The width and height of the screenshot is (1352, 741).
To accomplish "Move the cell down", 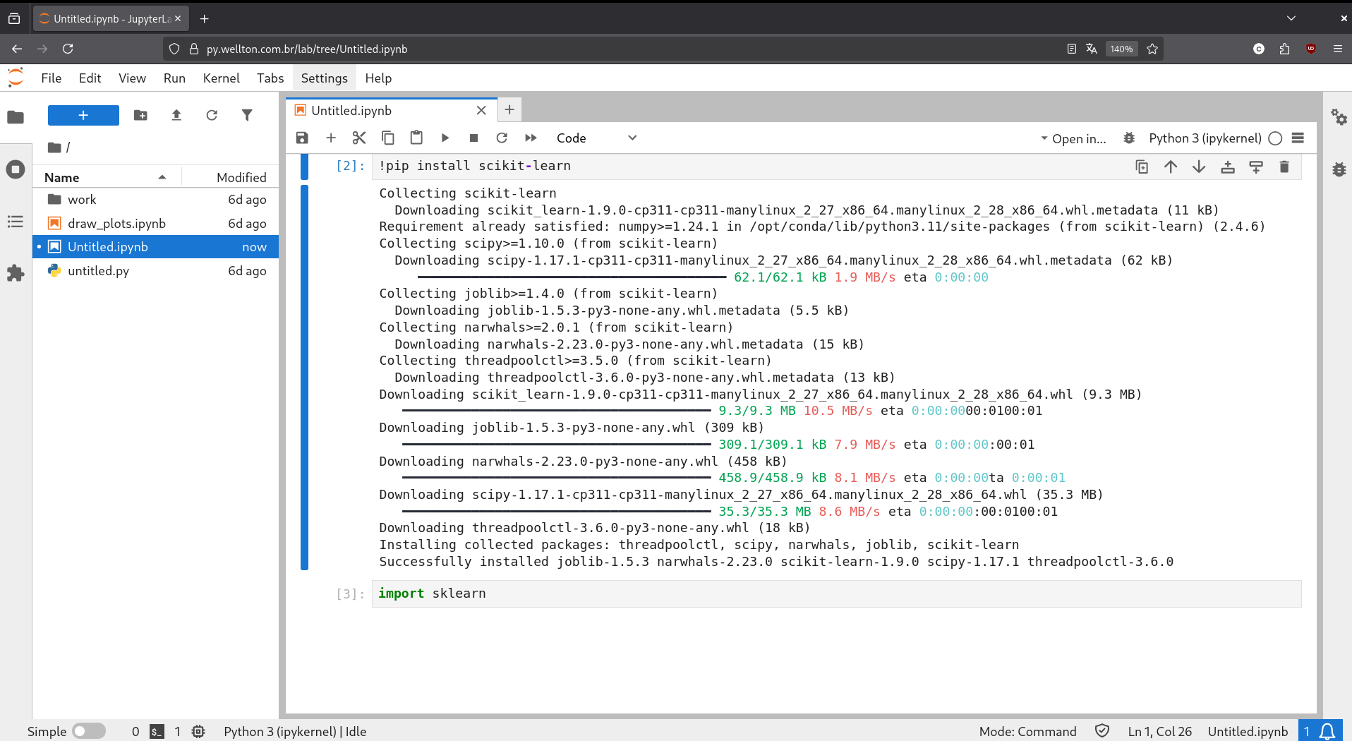I will click(x=1199, y=167).
